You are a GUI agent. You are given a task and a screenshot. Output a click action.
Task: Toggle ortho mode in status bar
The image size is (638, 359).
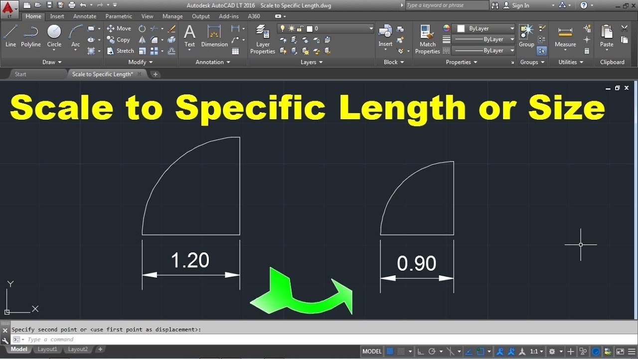pyautogui.click(x=421, y=352)
